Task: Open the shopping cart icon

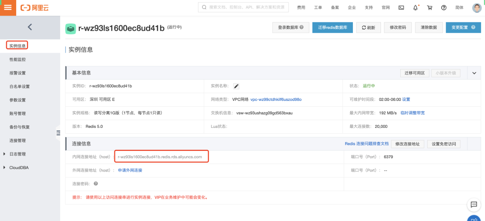Action: tap(430, 8)
